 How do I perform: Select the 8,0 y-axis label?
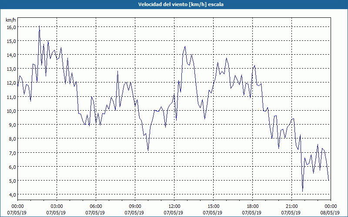13,139
